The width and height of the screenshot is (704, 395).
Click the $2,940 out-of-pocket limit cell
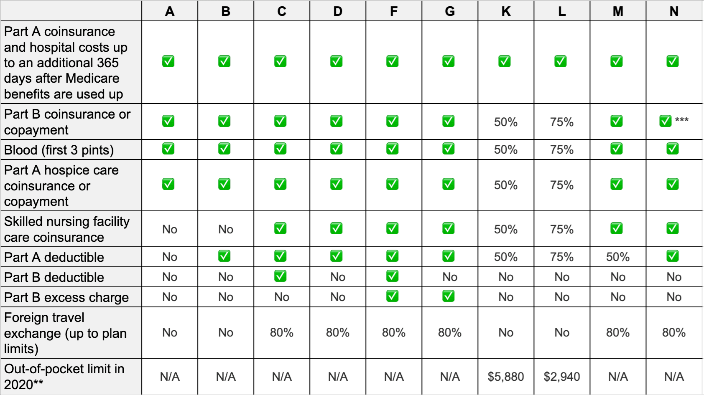point(562,377)
